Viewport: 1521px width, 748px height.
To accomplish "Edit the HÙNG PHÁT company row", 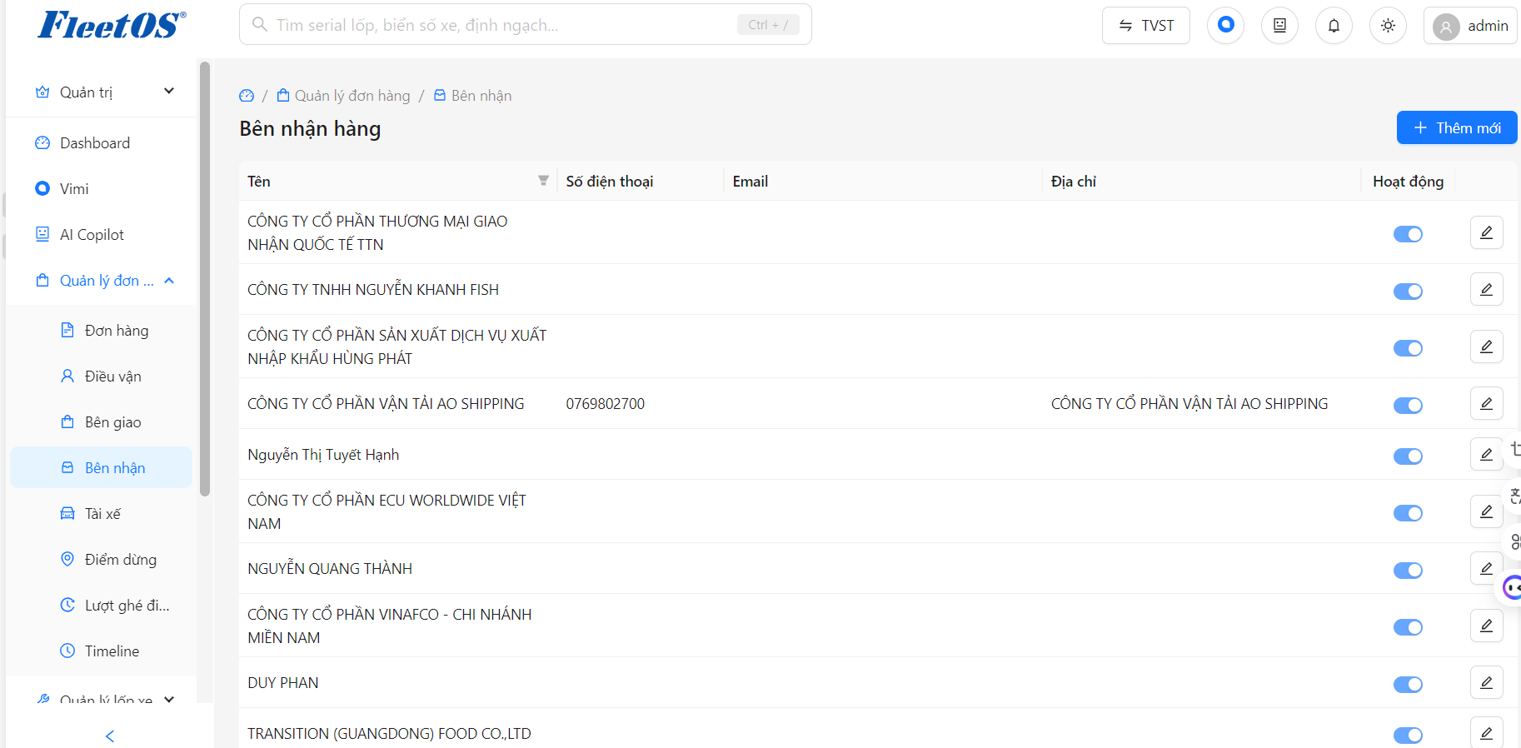I will [x=1486, y=347].
